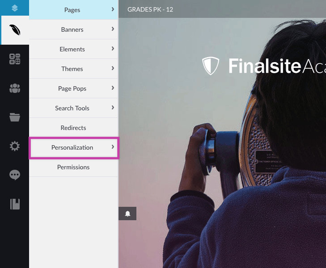
Task: Click the Finalsite shield logo
Action: click(x=211, y=66)
